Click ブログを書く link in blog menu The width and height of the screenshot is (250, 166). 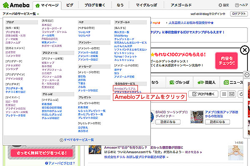click(x=13, y=32)
